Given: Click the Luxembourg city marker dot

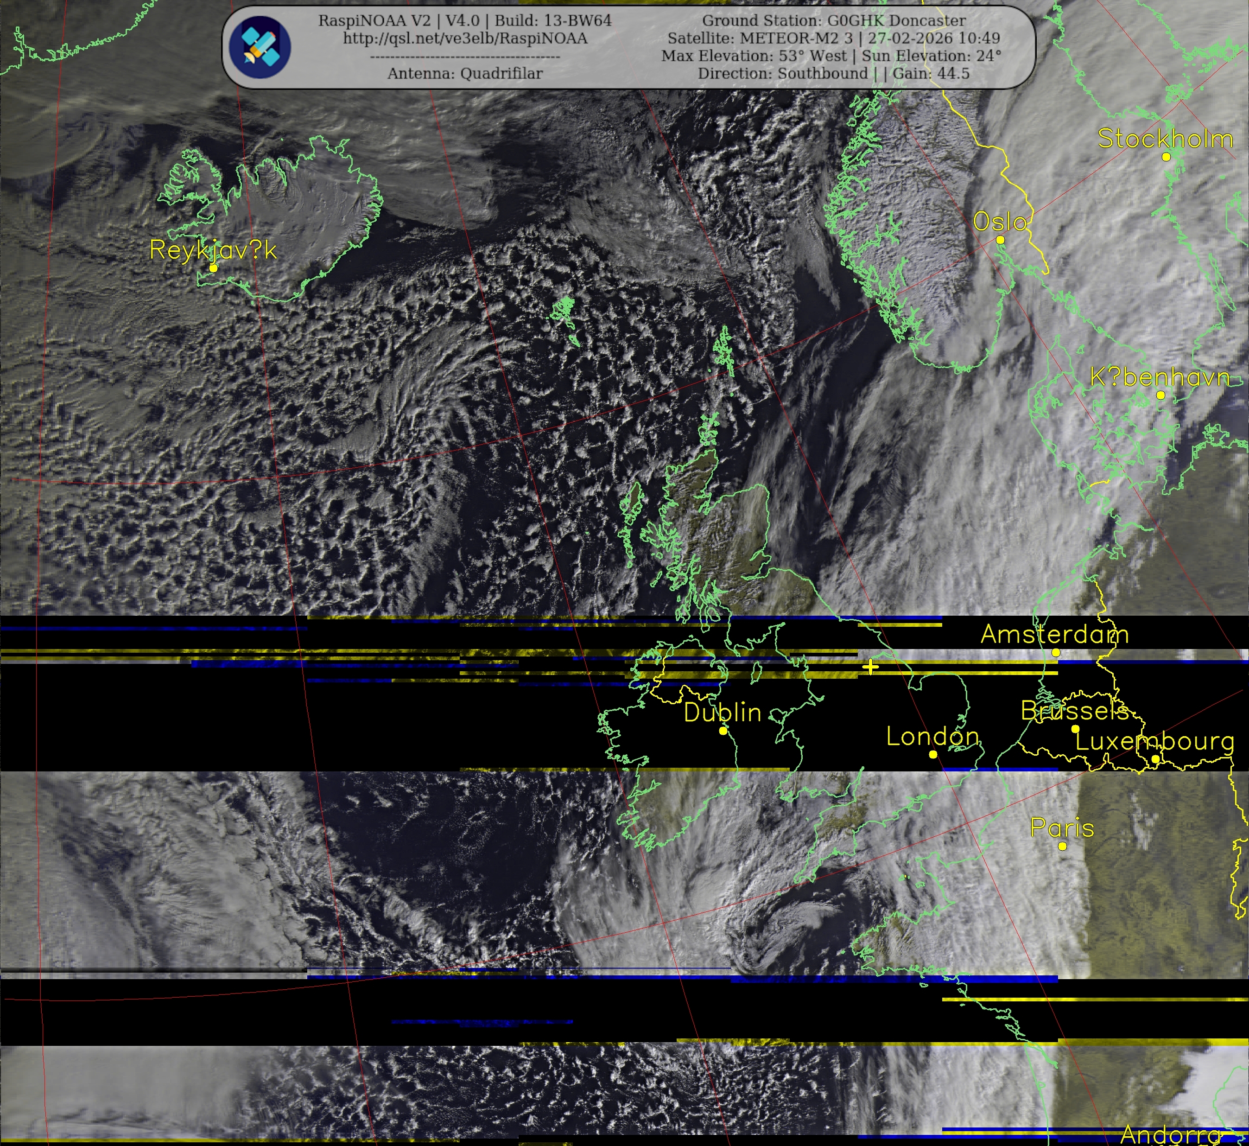Looking at the screenshot, I should (1155, 759).
